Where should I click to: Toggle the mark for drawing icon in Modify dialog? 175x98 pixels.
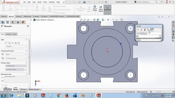152,30
